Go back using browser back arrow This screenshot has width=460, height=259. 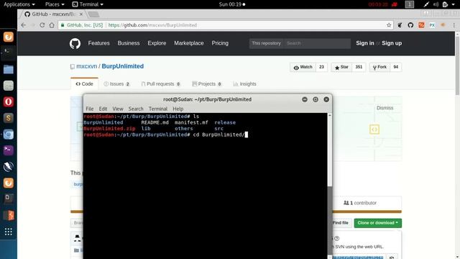[x=24, y=25]
